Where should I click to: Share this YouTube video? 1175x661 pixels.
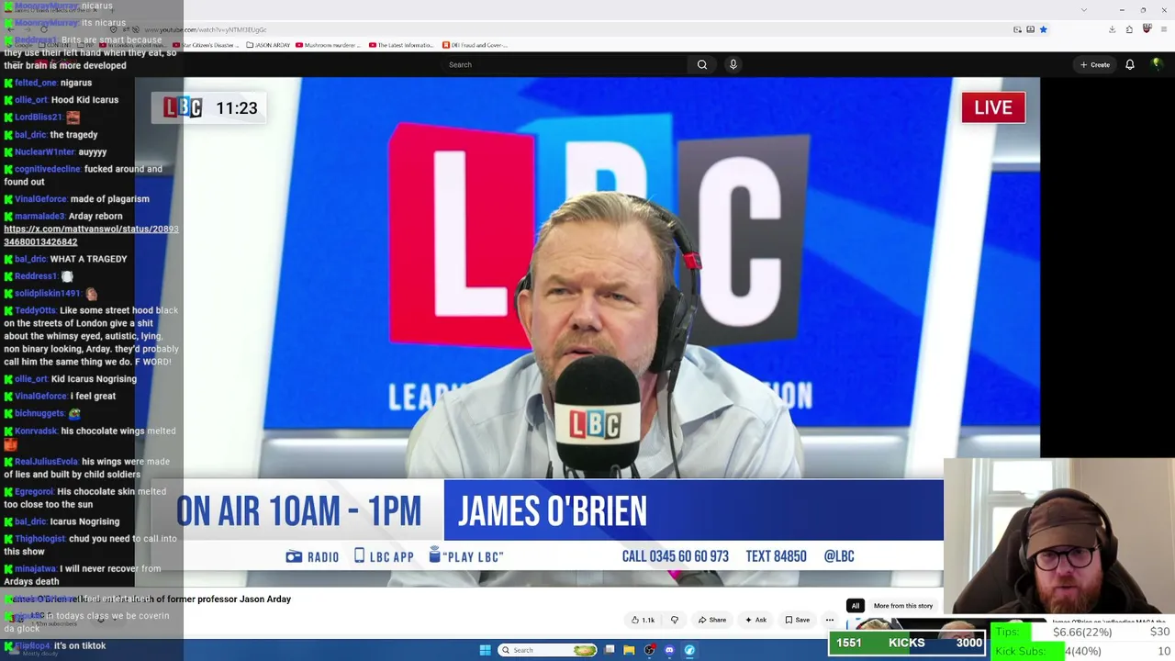tap(712, 620)
